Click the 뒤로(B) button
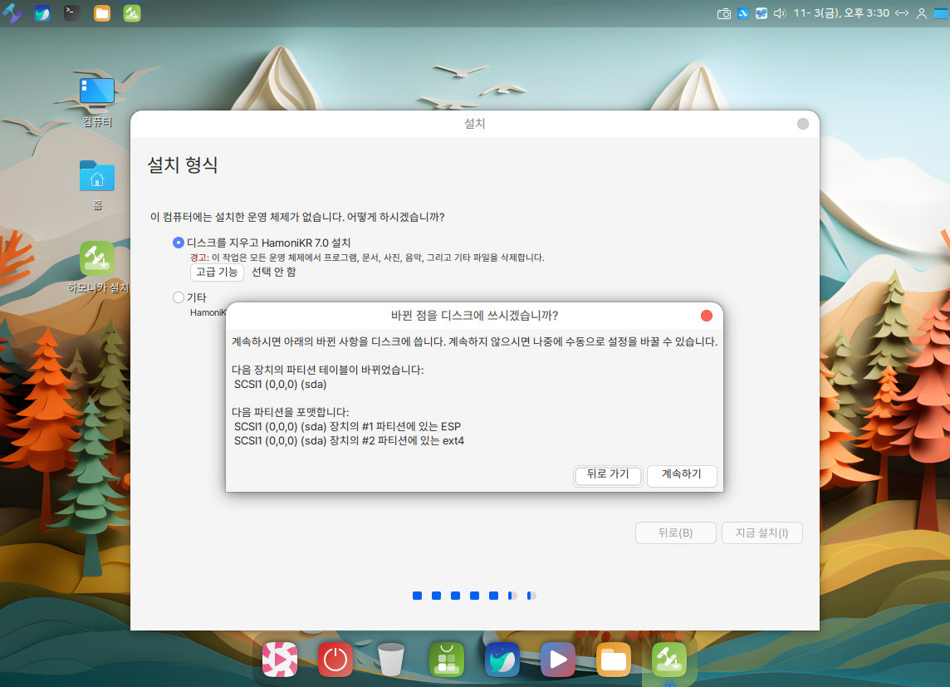Image resolution: width=950 pixels, height=687 pixels. [x=675, y=533]
